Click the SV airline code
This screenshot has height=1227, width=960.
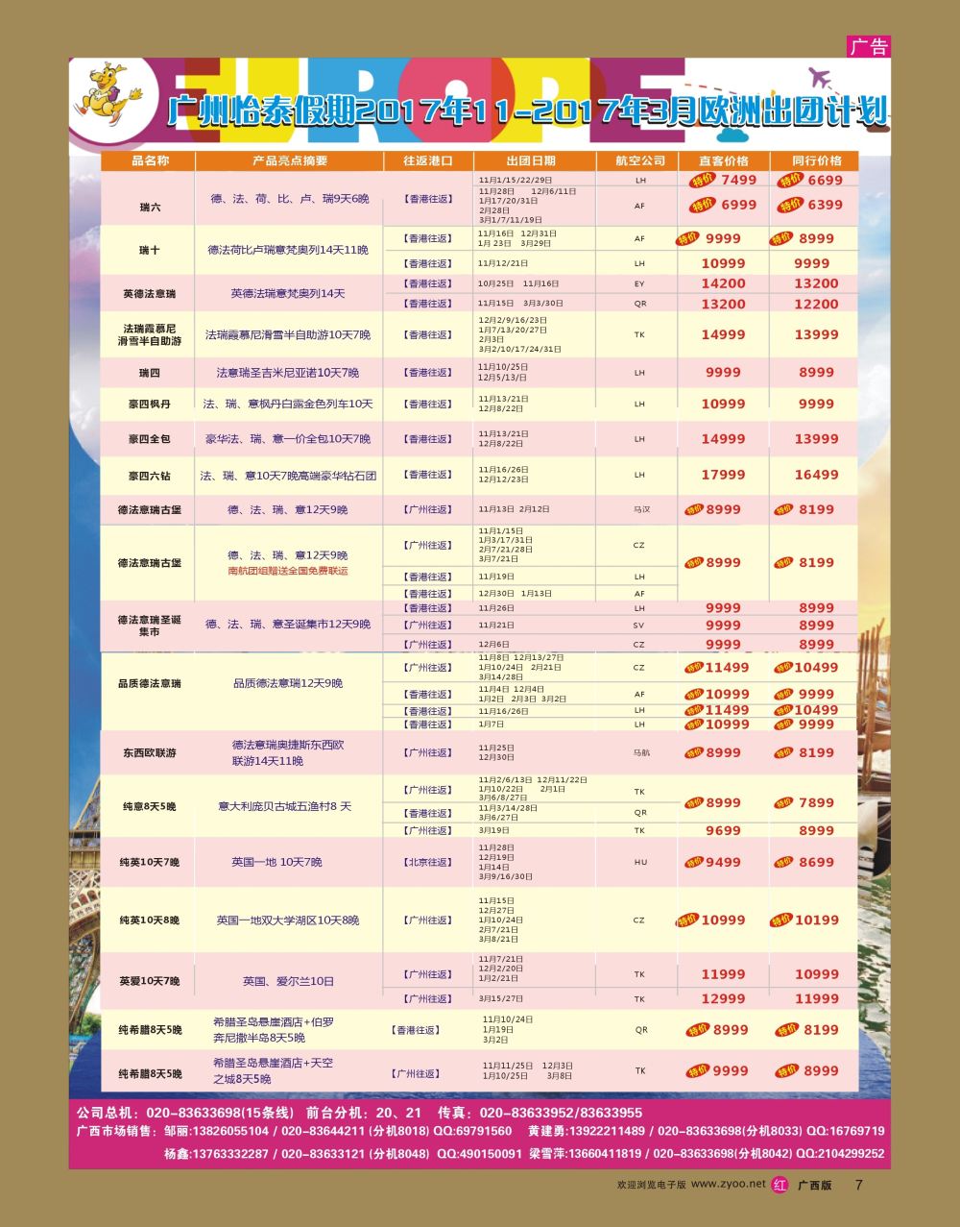(x=640, y=625)
